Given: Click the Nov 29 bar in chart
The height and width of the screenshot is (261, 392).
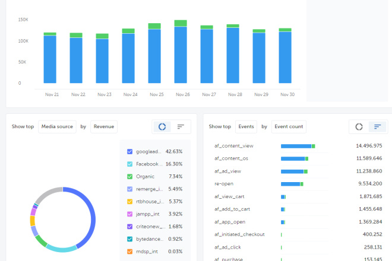Looking at the screenshot, I should click(259, 56).
